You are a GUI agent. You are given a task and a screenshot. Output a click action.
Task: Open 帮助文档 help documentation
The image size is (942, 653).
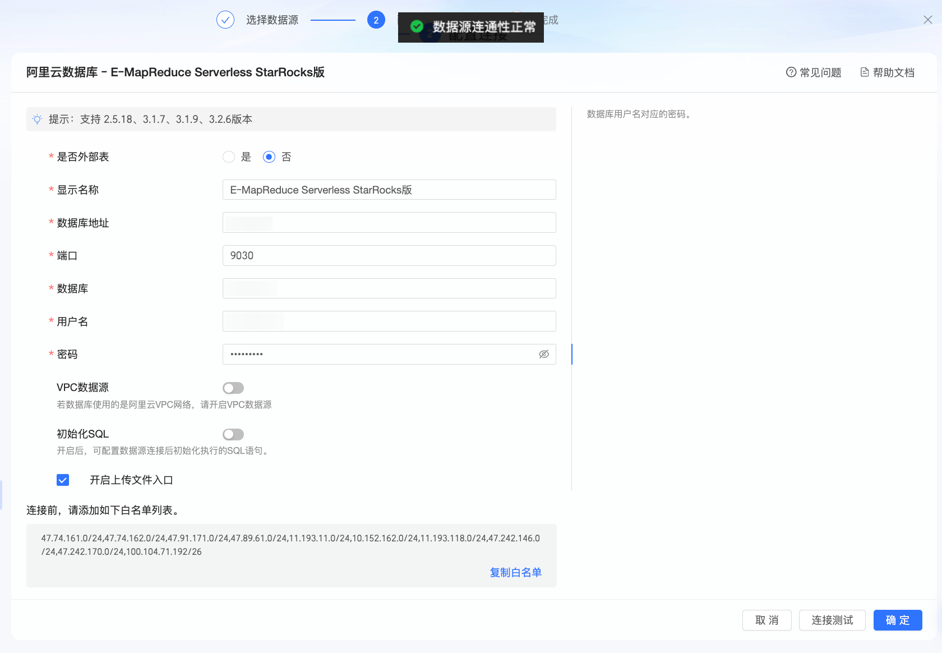[888, 72]
